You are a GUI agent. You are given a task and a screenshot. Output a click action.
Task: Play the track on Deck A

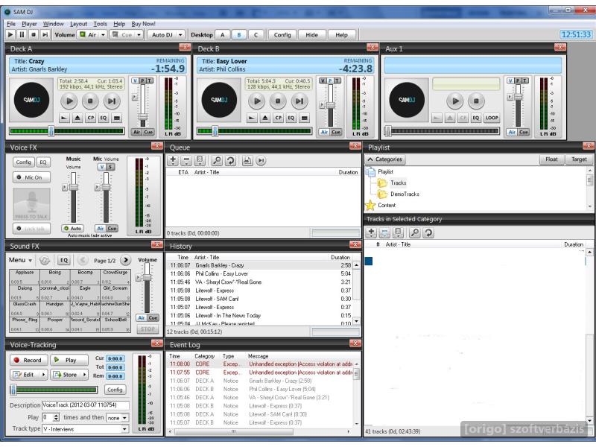[69, 101]
